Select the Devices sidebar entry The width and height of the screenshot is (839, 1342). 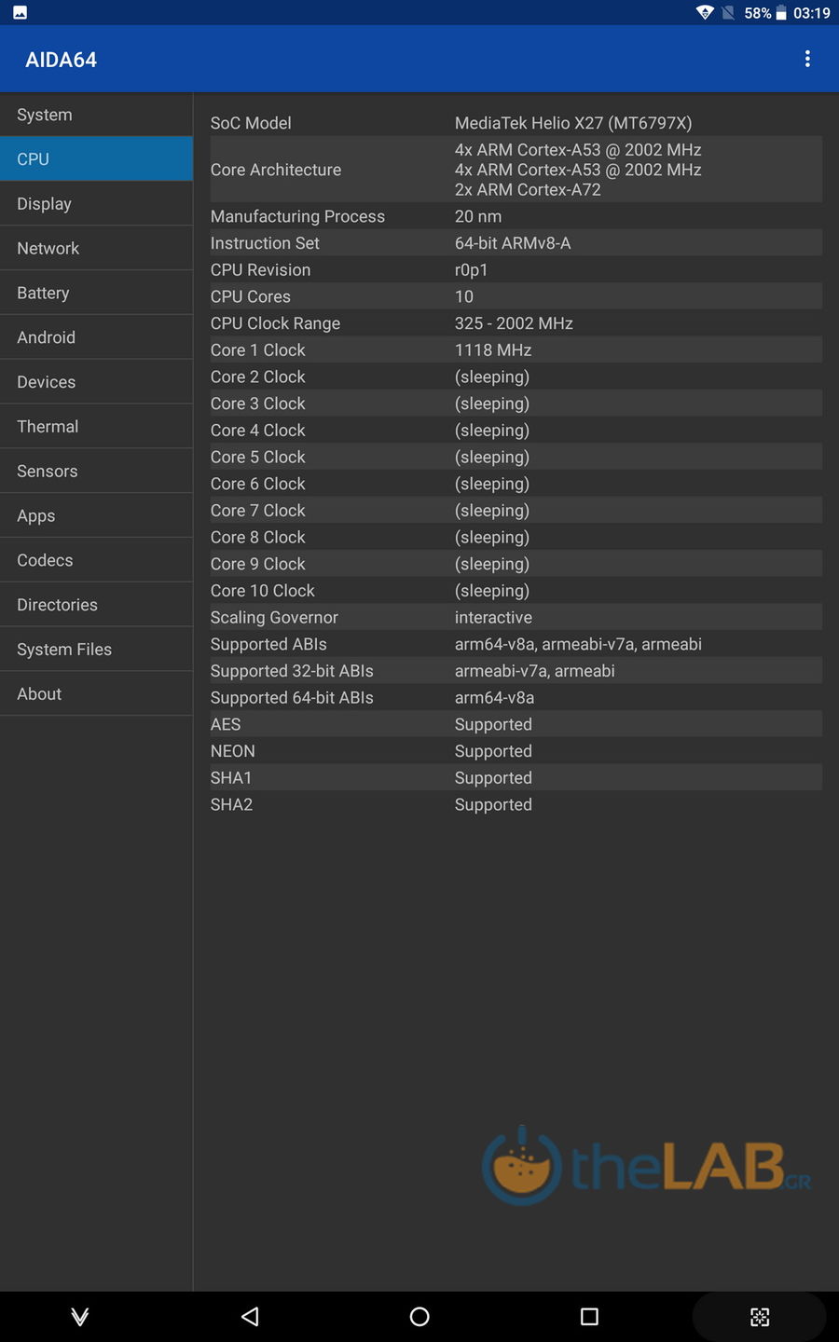click(96, 382)
